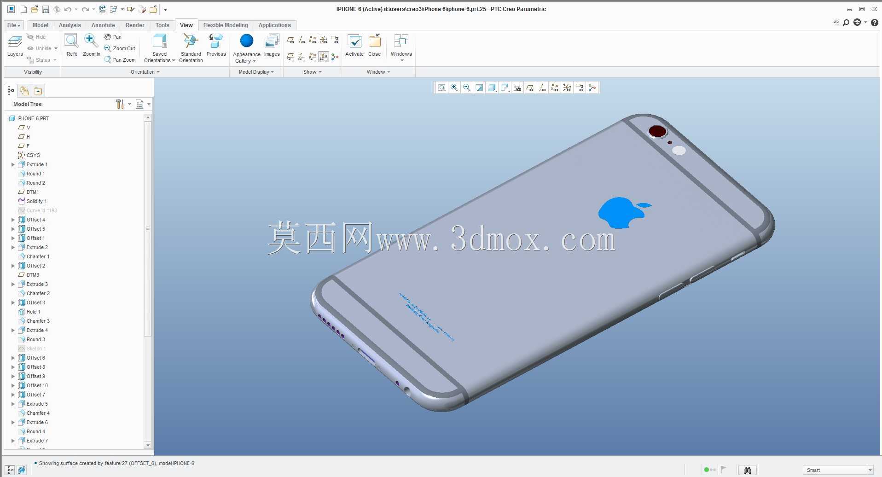Screen dimensions: 882x477
Task: Expand the Model Display group menu
Action: tap(256, 72)
